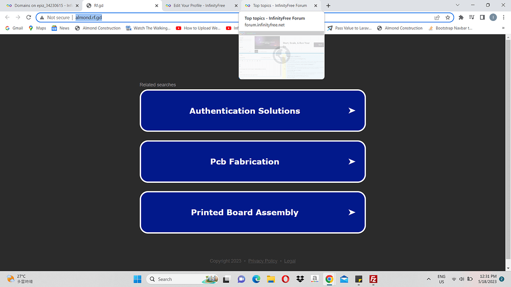The width and height of the screenshot is (511, 287).
Task: Switch to the Edit Your Profile tab
Action: point(199,5)
